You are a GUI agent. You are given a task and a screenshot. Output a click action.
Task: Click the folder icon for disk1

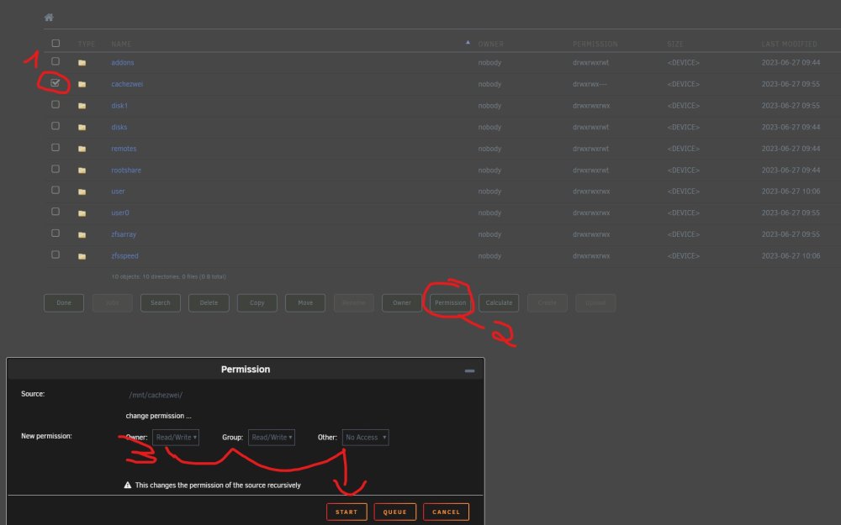tap(82, 106)
